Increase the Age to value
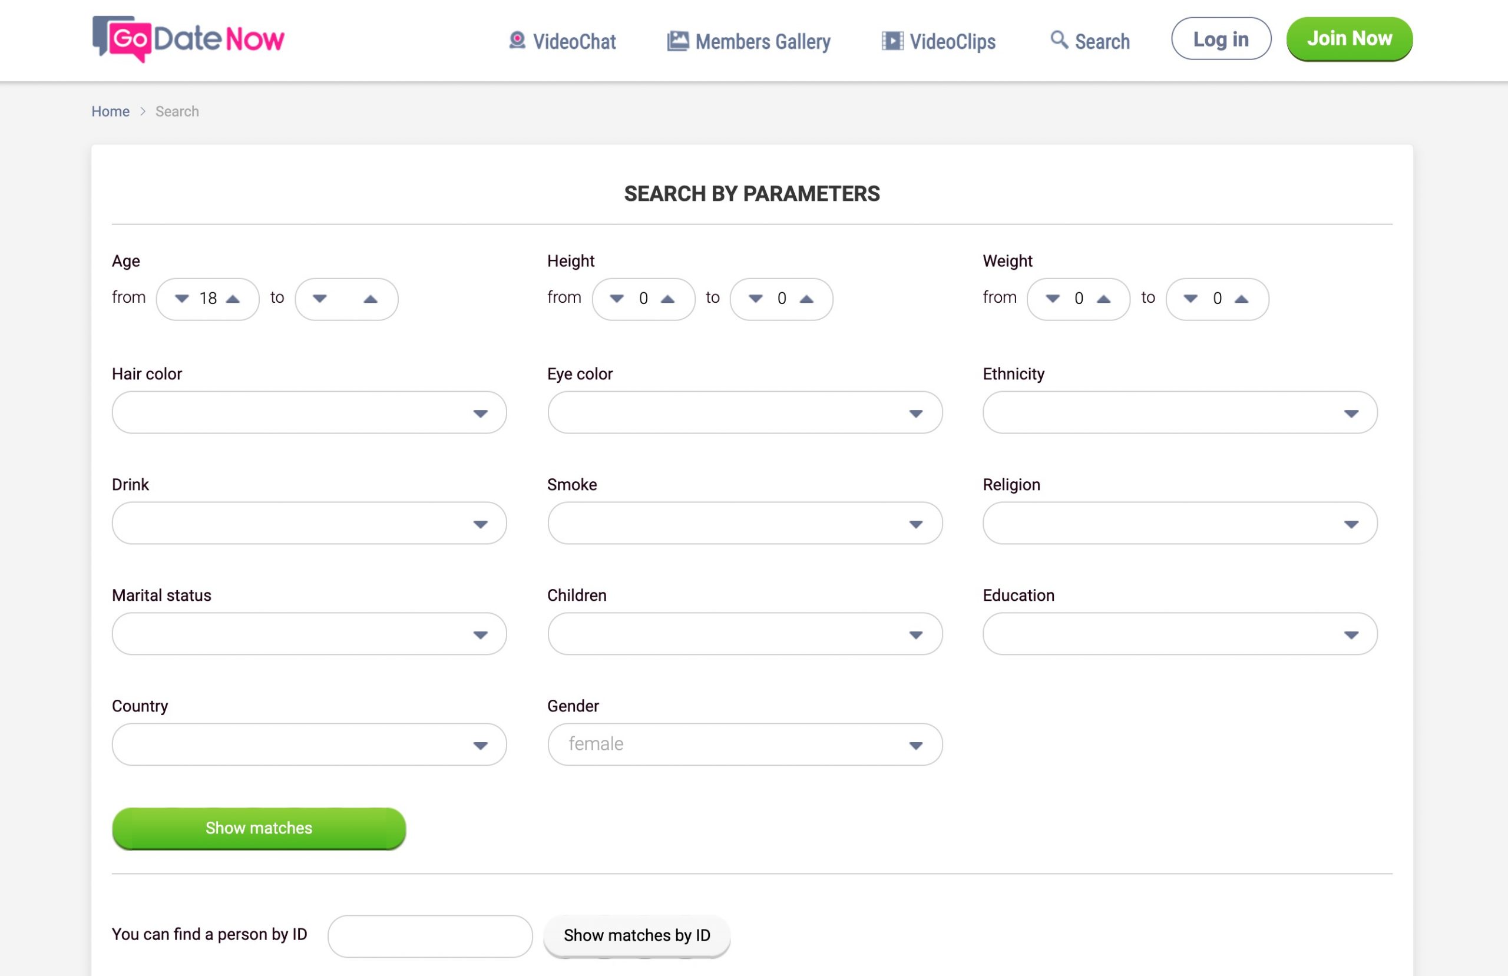Image resolution: width=1508 pixels, height=976 pixels. pos(371,299)
